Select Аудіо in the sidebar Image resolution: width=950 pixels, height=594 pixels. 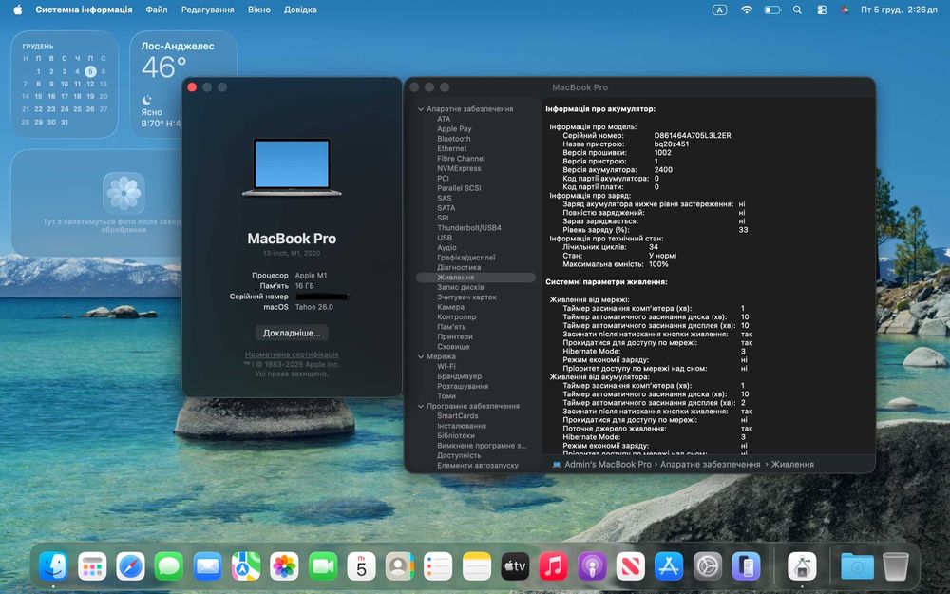(446, 247)
